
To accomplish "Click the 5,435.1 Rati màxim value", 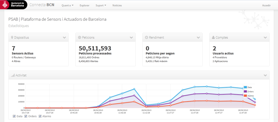I will point(156,61).
